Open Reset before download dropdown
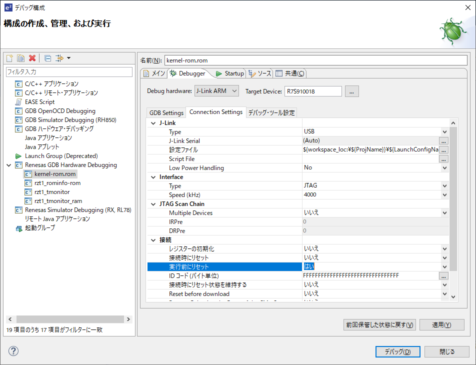Viewport: 476px width, 365px height. [x=444, y=294]
